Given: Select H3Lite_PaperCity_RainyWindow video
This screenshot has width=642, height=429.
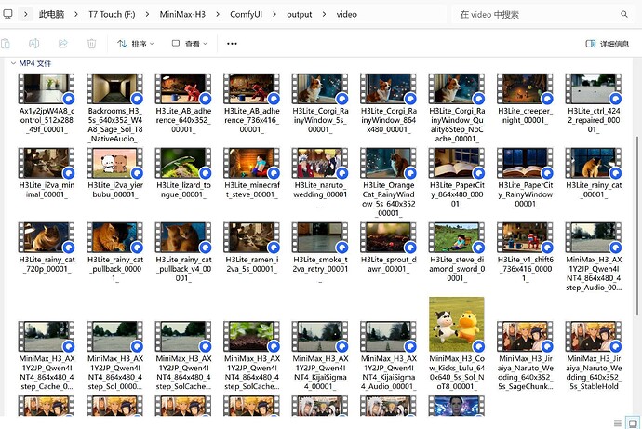Looking at the screenshot, I should (525, 177).
